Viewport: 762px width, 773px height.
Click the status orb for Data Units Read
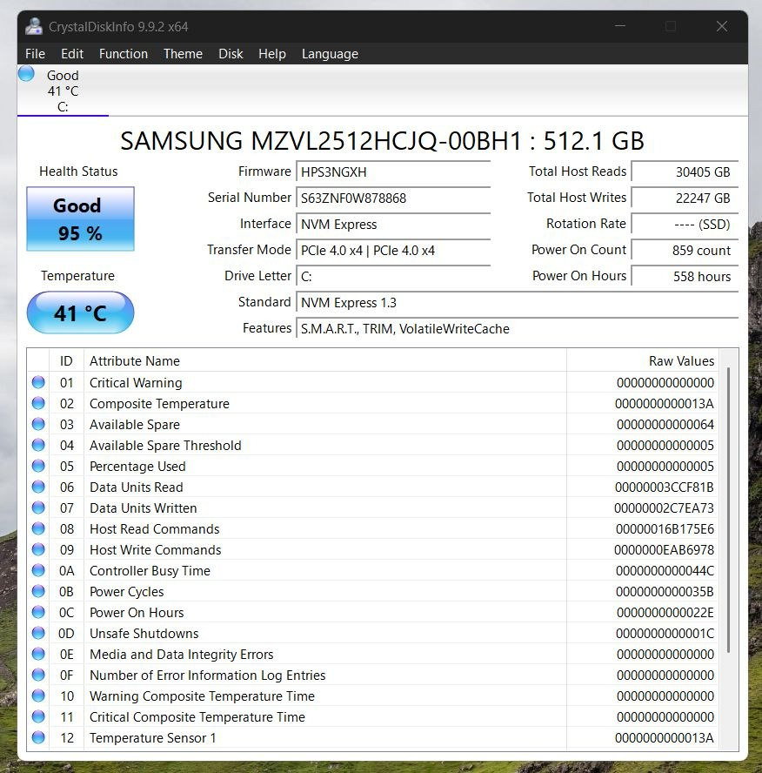click(38, 487)
